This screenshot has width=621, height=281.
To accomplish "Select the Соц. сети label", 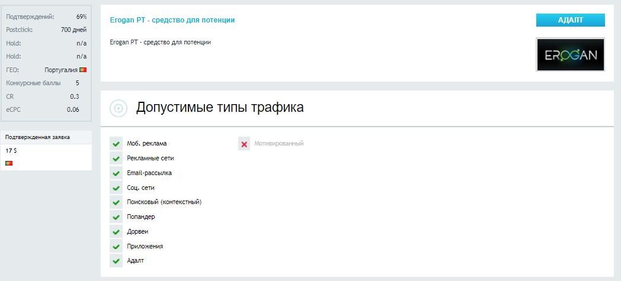I will [x=140, y=188].
